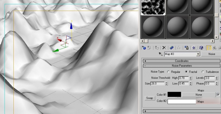Open the Material Effects Channel button
Viewport: 221px width, 114px height.
click(x=194, y=48)
